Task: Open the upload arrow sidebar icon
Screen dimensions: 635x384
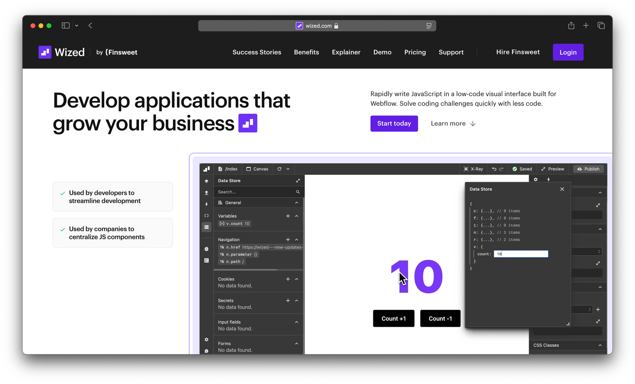Action: (x=206, y=193)
